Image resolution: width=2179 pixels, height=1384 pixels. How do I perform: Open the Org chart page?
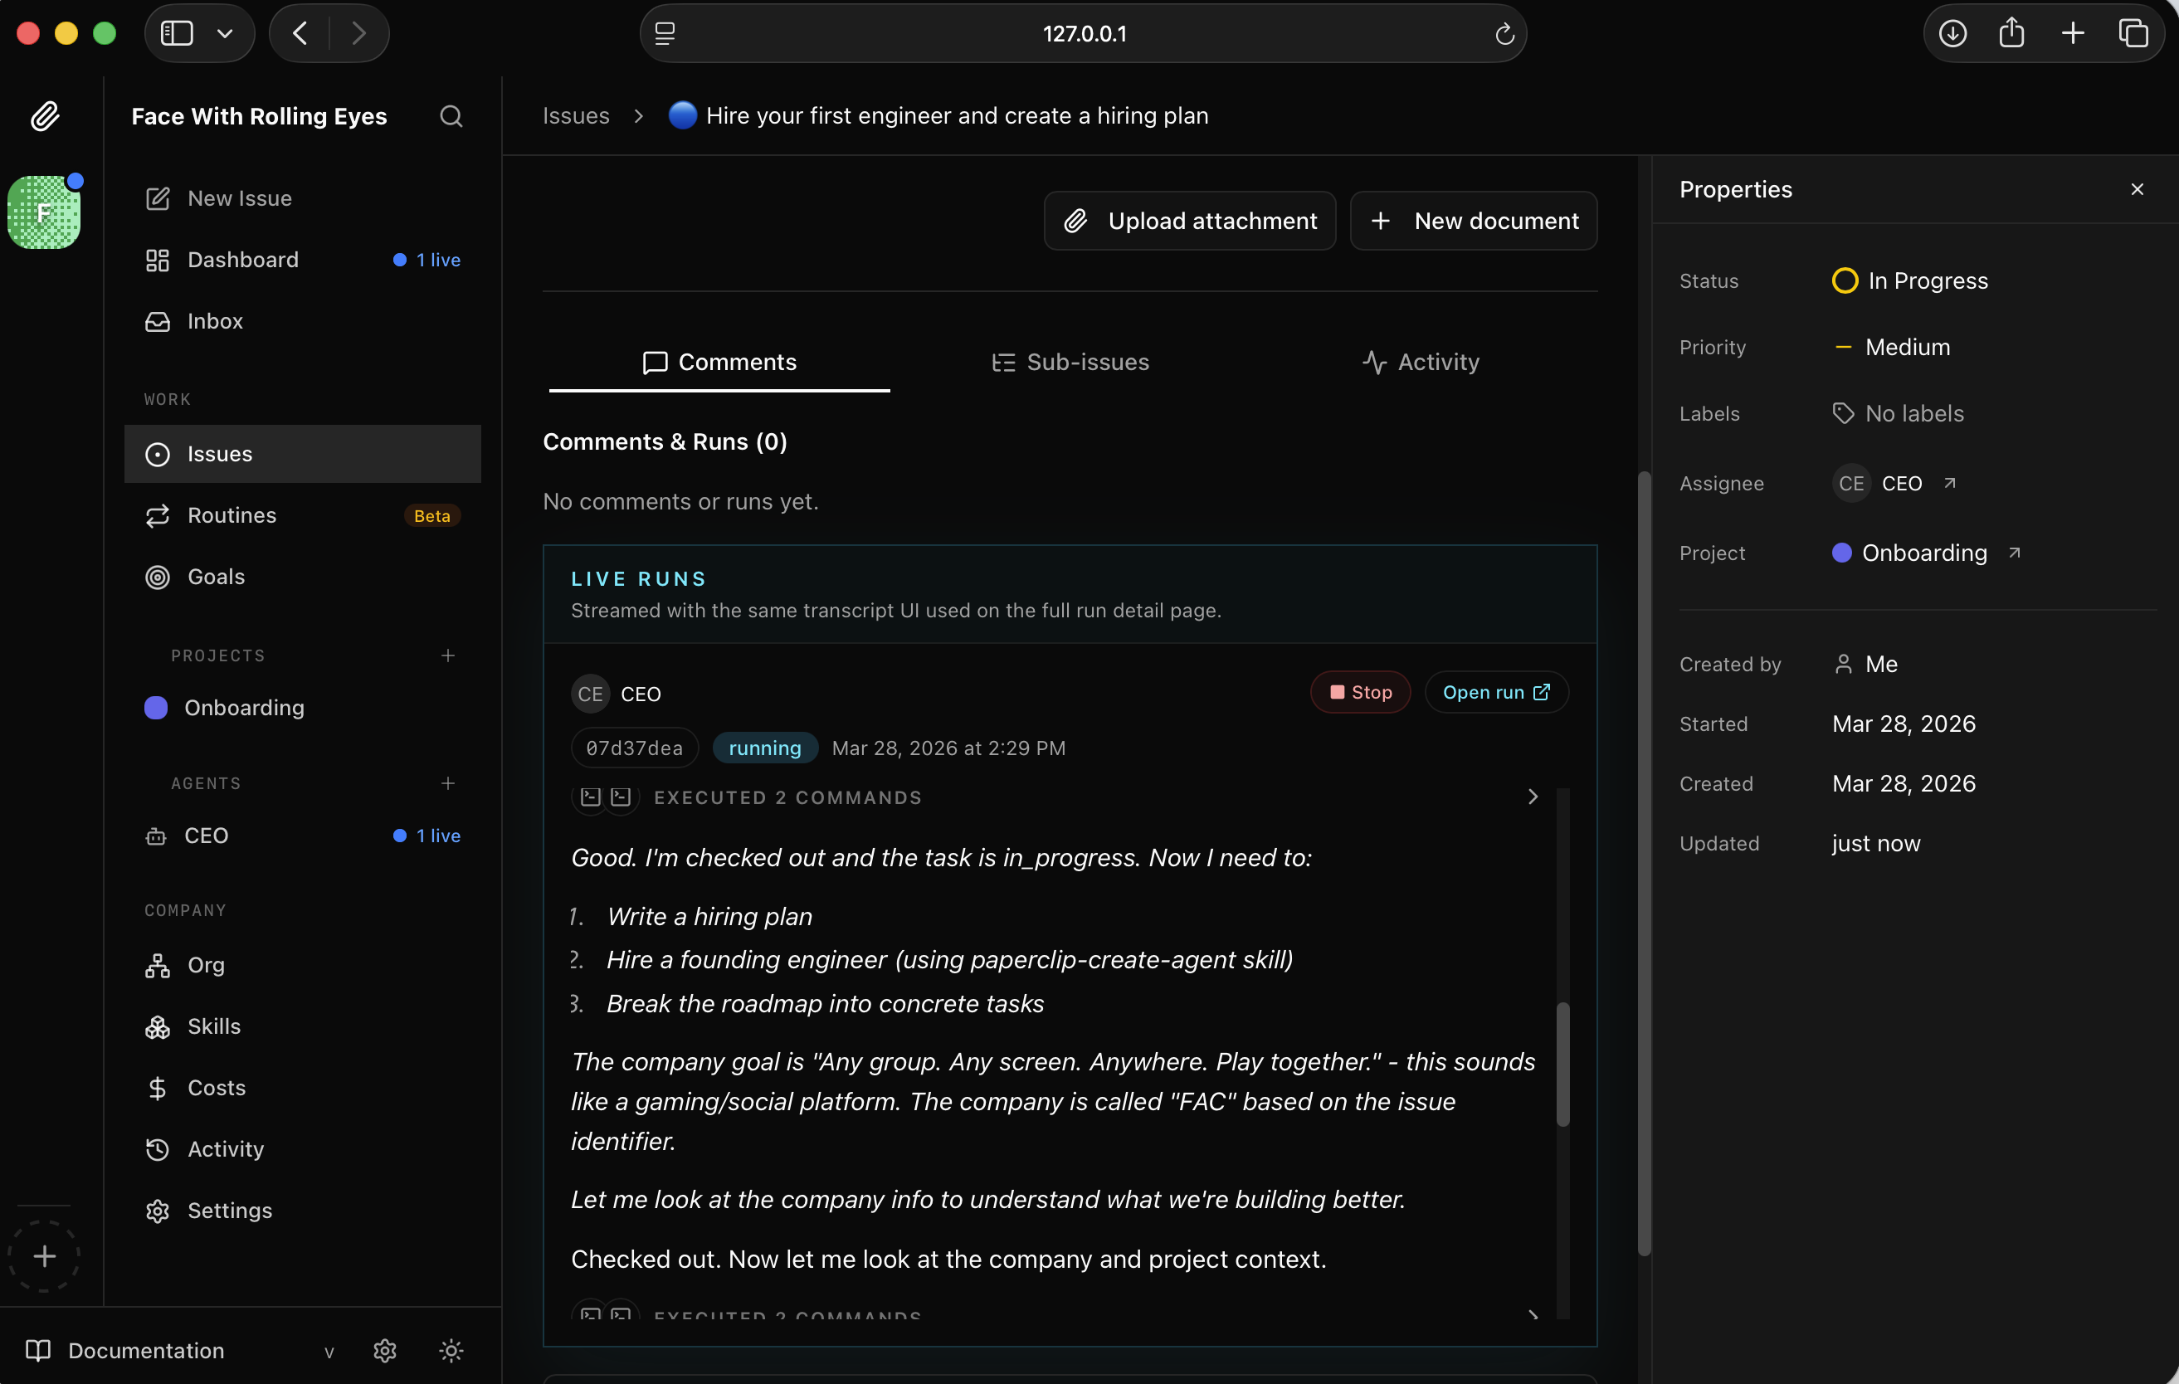[206, 964]
